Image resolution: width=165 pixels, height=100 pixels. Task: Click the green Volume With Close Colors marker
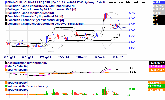point(6,86)
